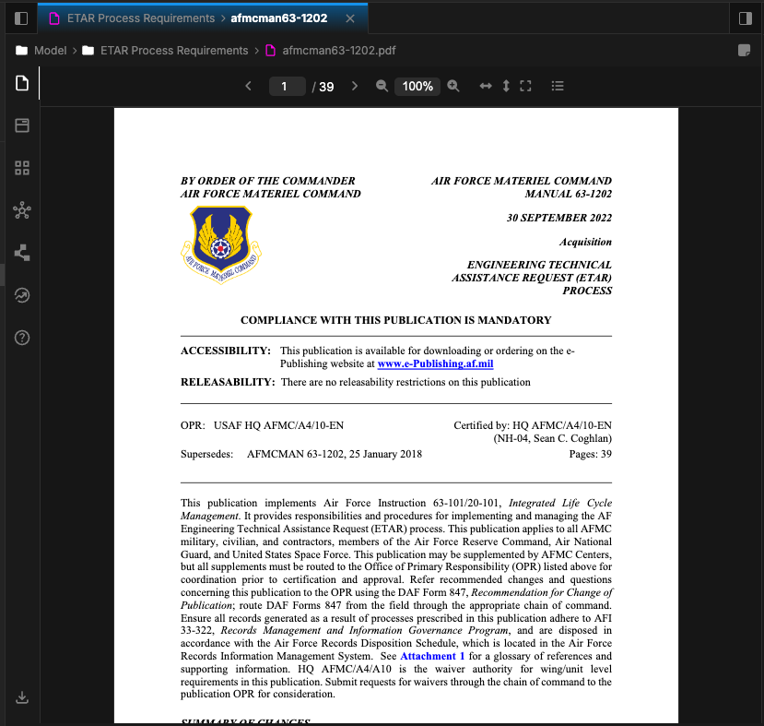The width and height of the screenshot is (764, 726).
Task: Select the afmcman63-1202 tab
Action: click(x=276, y=17)
